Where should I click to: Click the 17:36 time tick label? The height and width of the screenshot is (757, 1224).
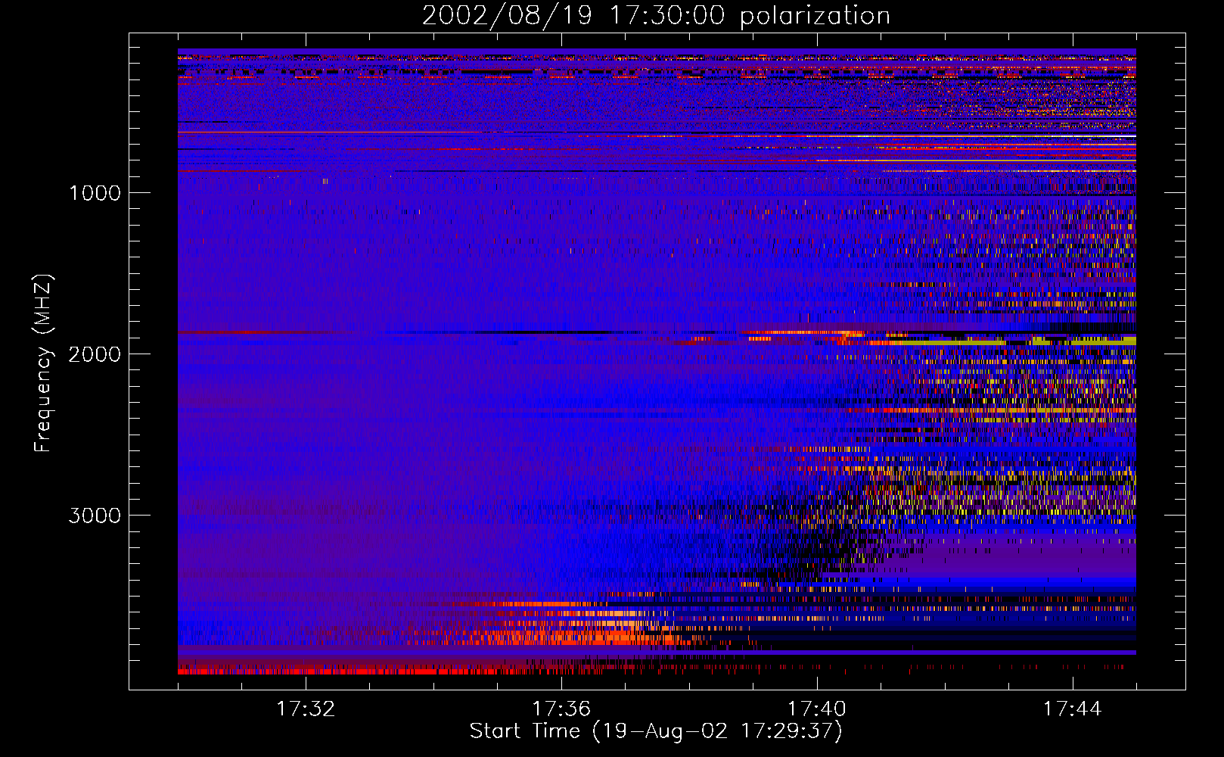click(561, 709)
